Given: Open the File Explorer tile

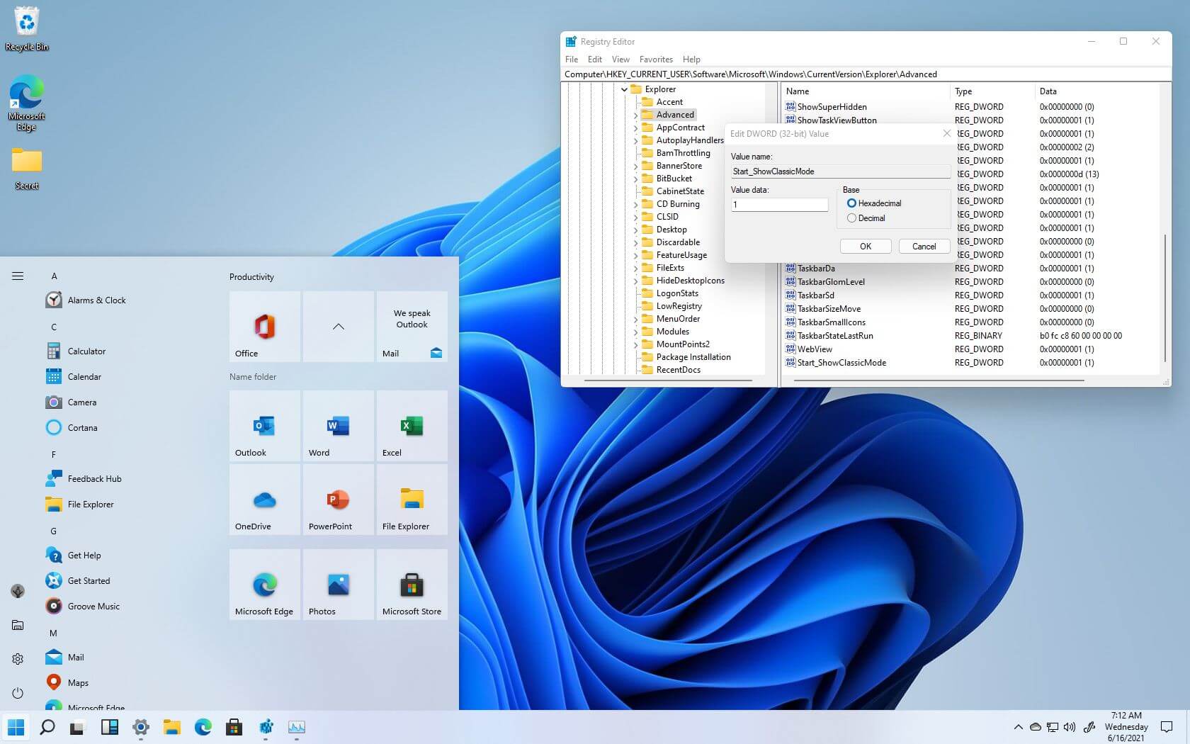Looking at the screenshot, I should [412, 500].
